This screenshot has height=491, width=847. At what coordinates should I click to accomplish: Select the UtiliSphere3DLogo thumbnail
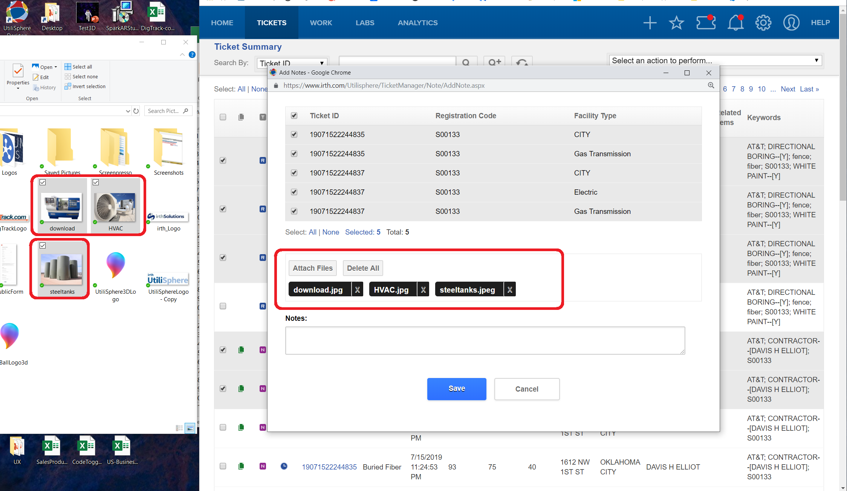pos(116,265)
